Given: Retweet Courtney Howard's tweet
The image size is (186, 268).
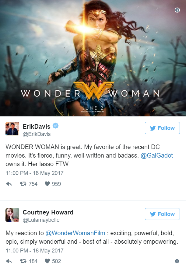Looking at the screenshot, I should point(23,261).
